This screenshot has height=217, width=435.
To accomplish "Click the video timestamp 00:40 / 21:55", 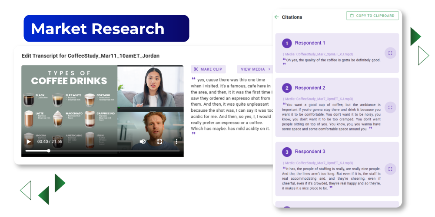I will click(x=50, y=142).
